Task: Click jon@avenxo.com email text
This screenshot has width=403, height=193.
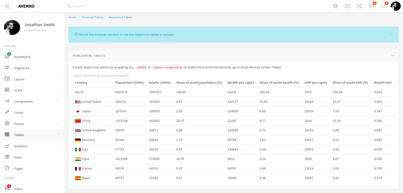Action: (35, 30)
